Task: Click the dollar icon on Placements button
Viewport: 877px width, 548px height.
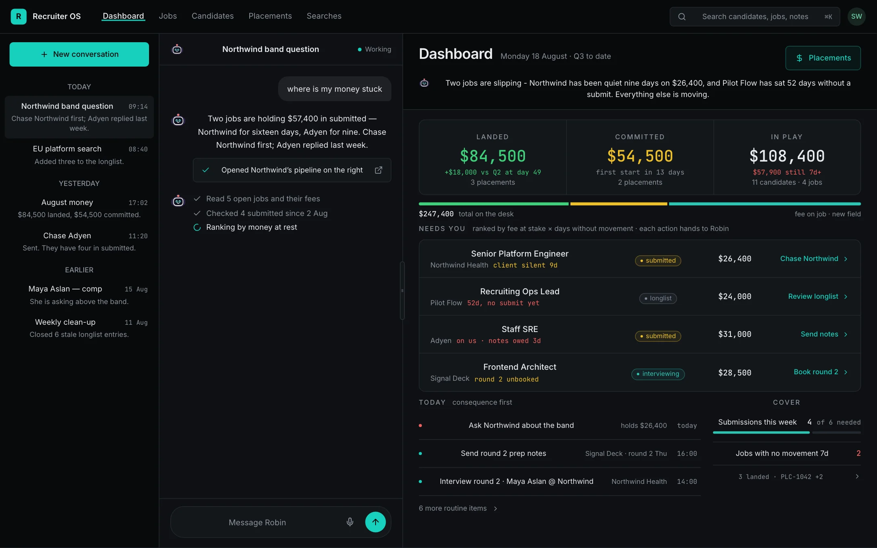Action: pyautogui.click(x=799, y=58)
